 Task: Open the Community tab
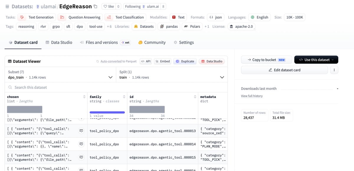click(152, 42)
